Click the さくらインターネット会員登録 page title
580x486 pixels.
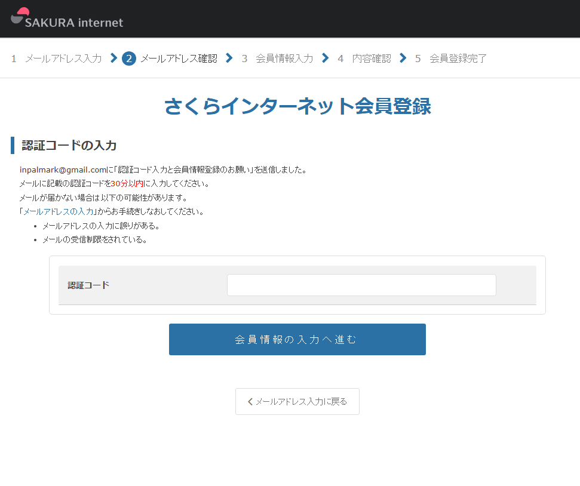tap(297, 106)
